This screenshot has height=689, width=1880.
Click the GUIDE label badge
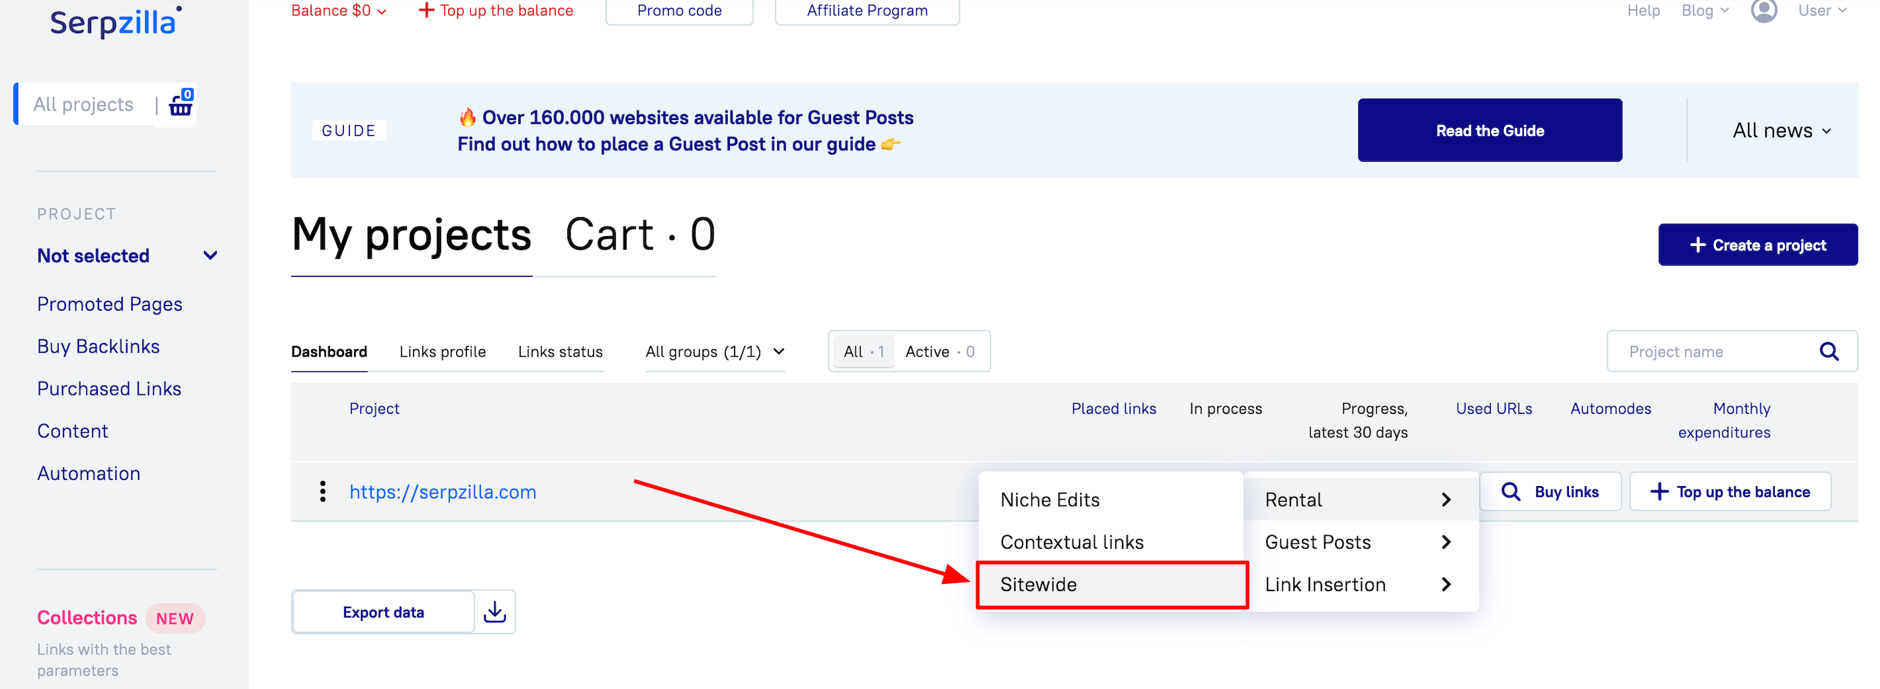tap(348, 131)
